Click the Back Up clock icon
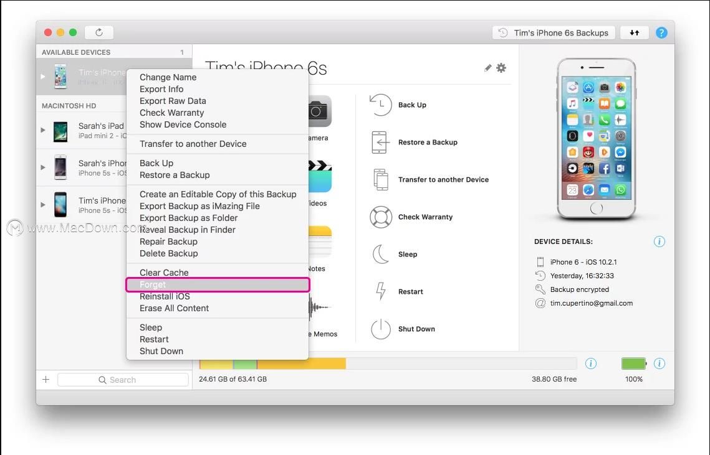 [x=380, y=105]
